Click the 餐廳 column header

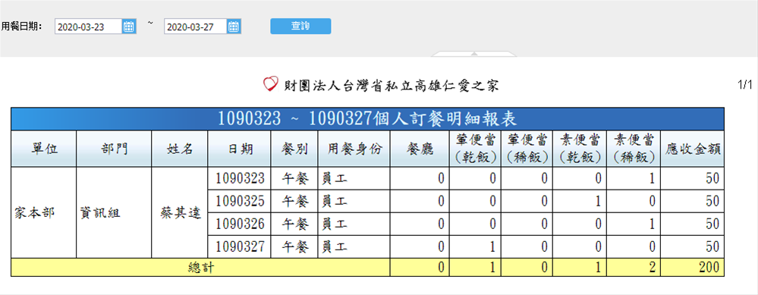tap(420, 149)
